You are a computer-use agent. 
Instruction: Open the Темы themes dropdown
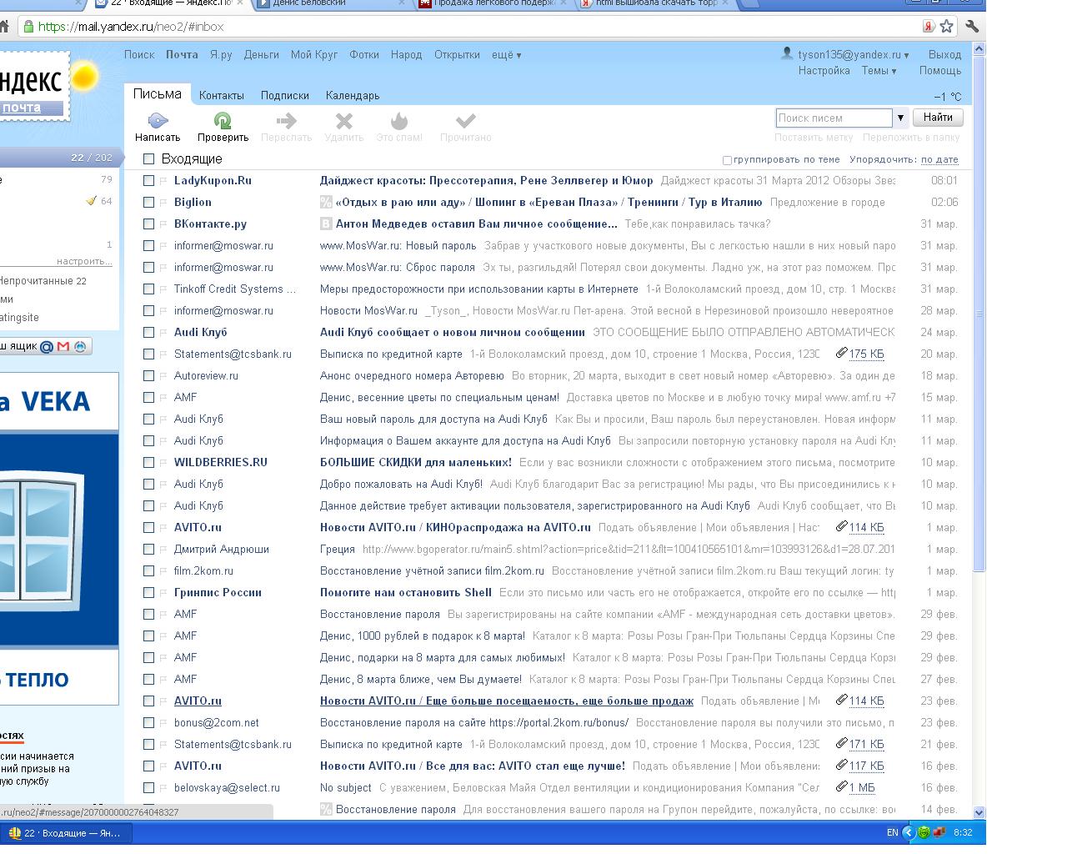tap(879, 71)
